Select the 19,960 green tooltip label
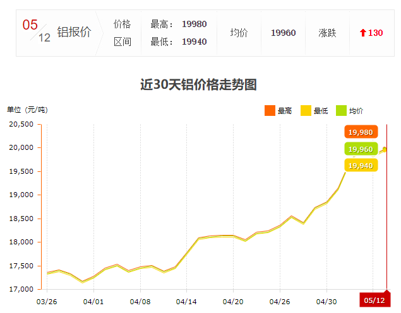 pyautogui.click(x=361, y=149)
